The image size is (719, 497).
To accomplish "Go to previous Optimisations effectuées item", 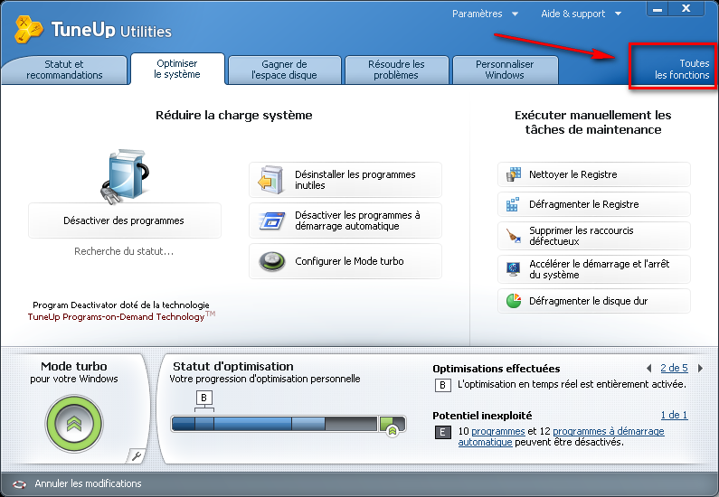I will click(648, 369).
